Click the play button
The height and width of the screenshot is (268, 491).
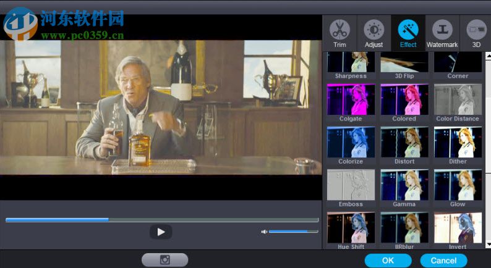(x=161, y=232)
